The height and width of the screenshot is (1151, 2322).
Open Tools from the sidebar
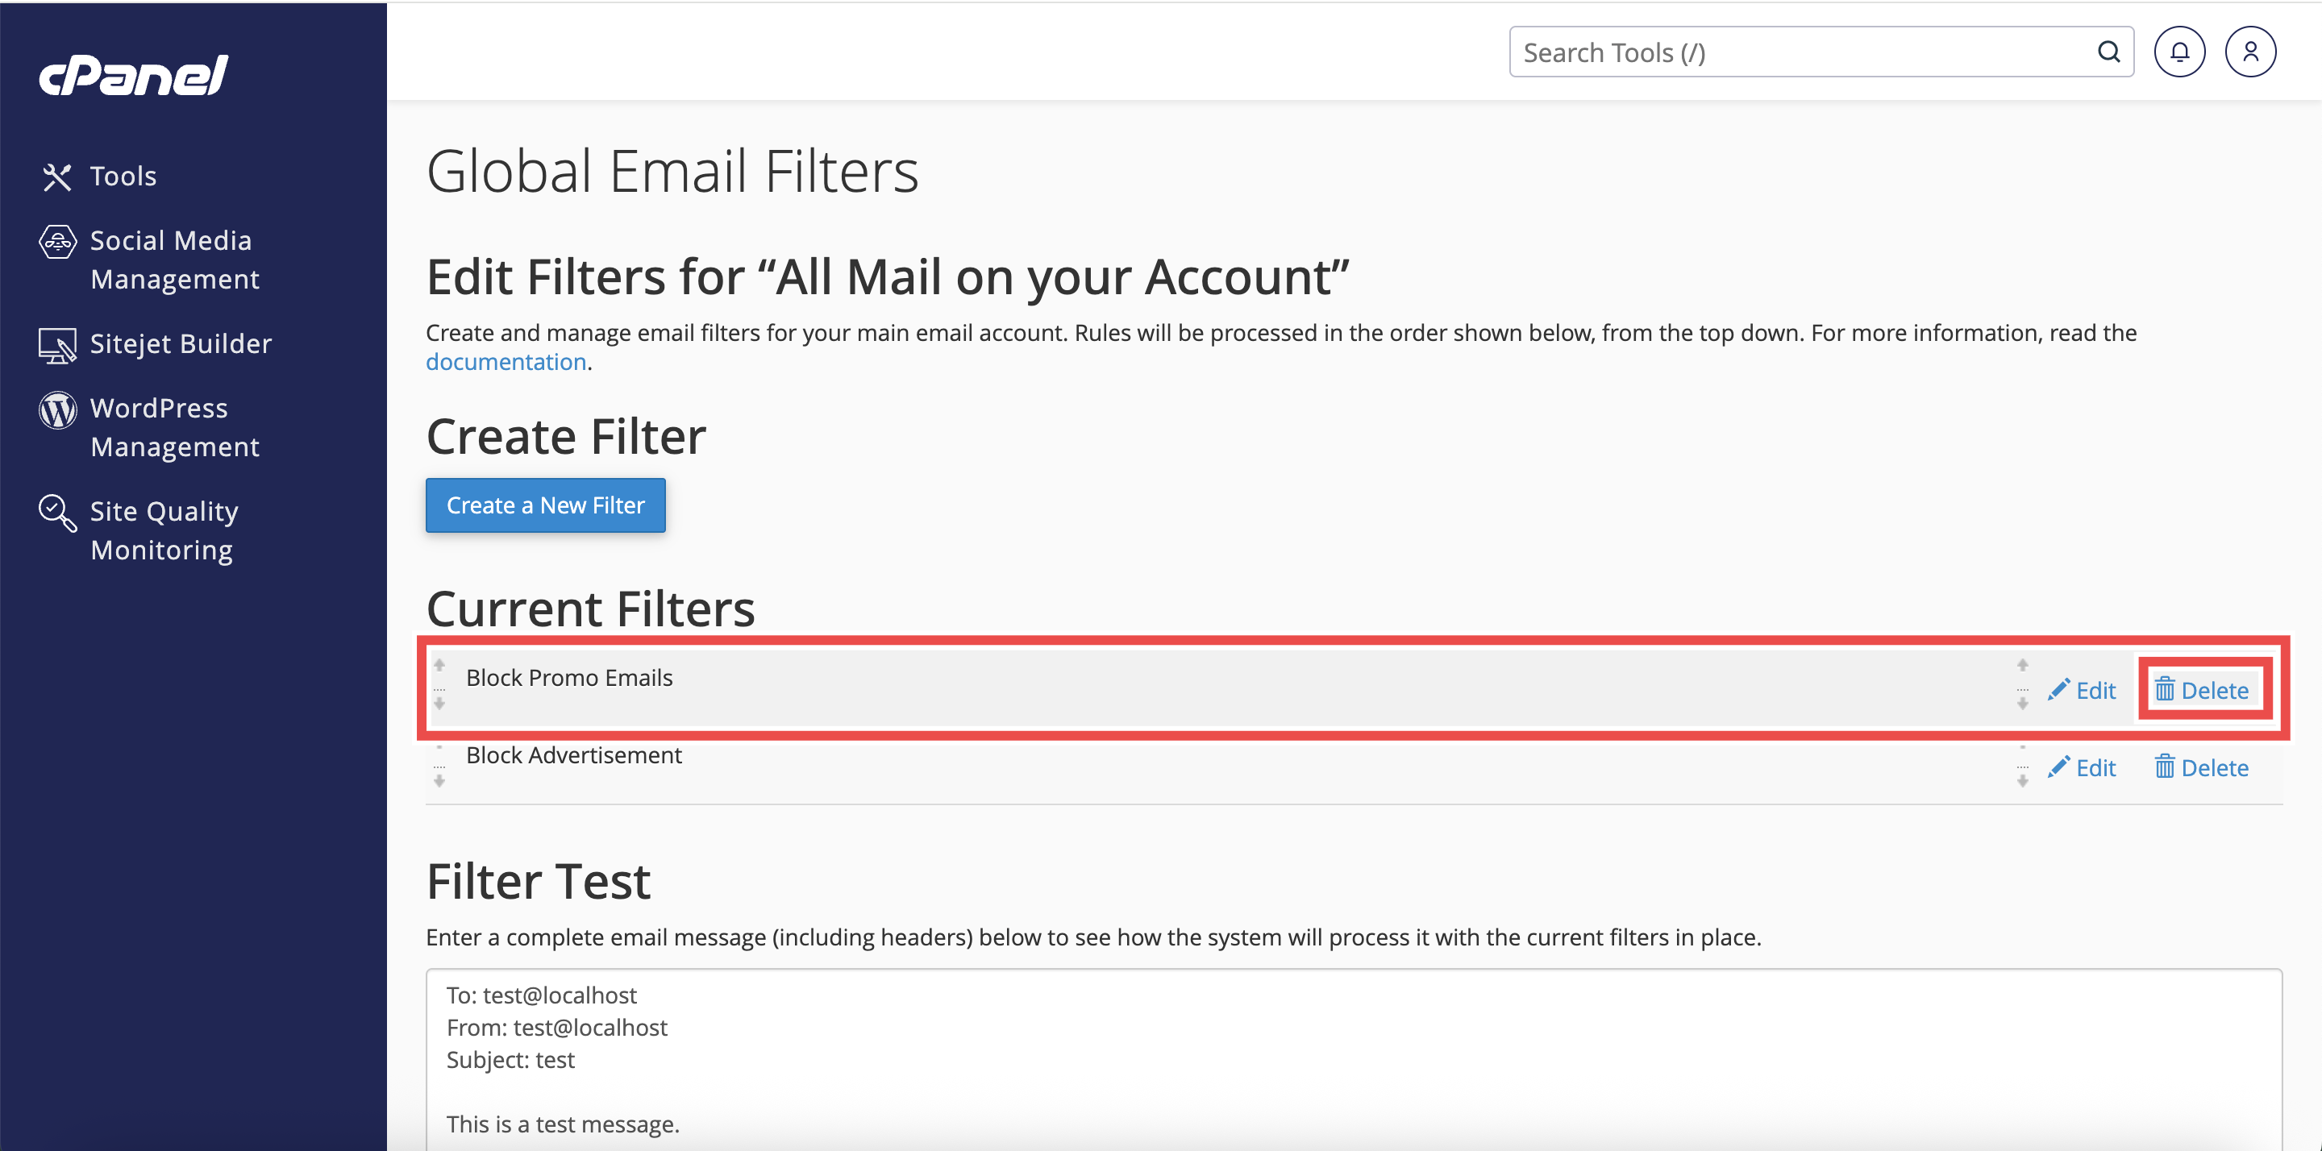coord(123,176)
